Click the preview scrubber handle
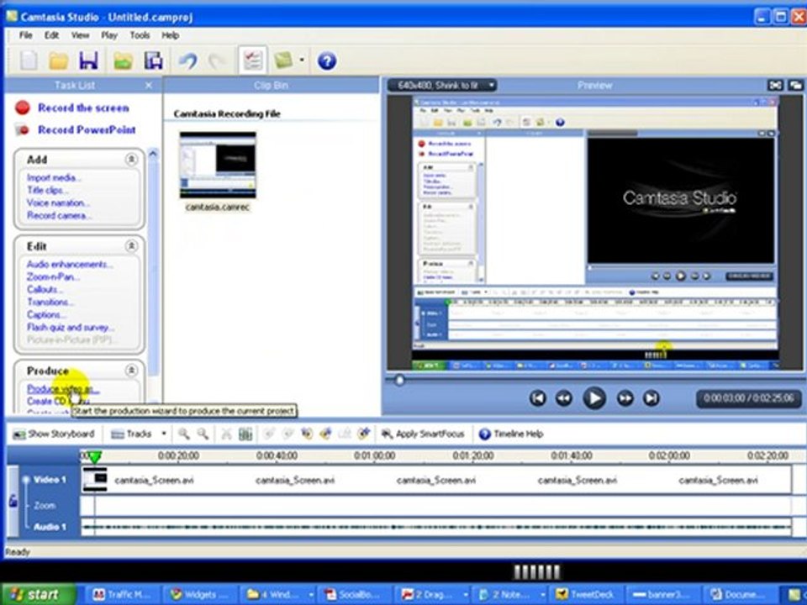 click(x=398, y=381)
